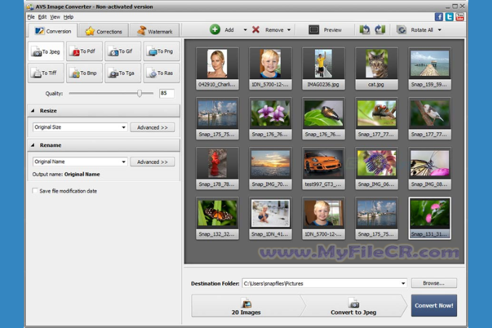Select the IMAG0236.jpg thumbnail
The height and width of the screenshot is (328, 492).
[x=323, y=68]
